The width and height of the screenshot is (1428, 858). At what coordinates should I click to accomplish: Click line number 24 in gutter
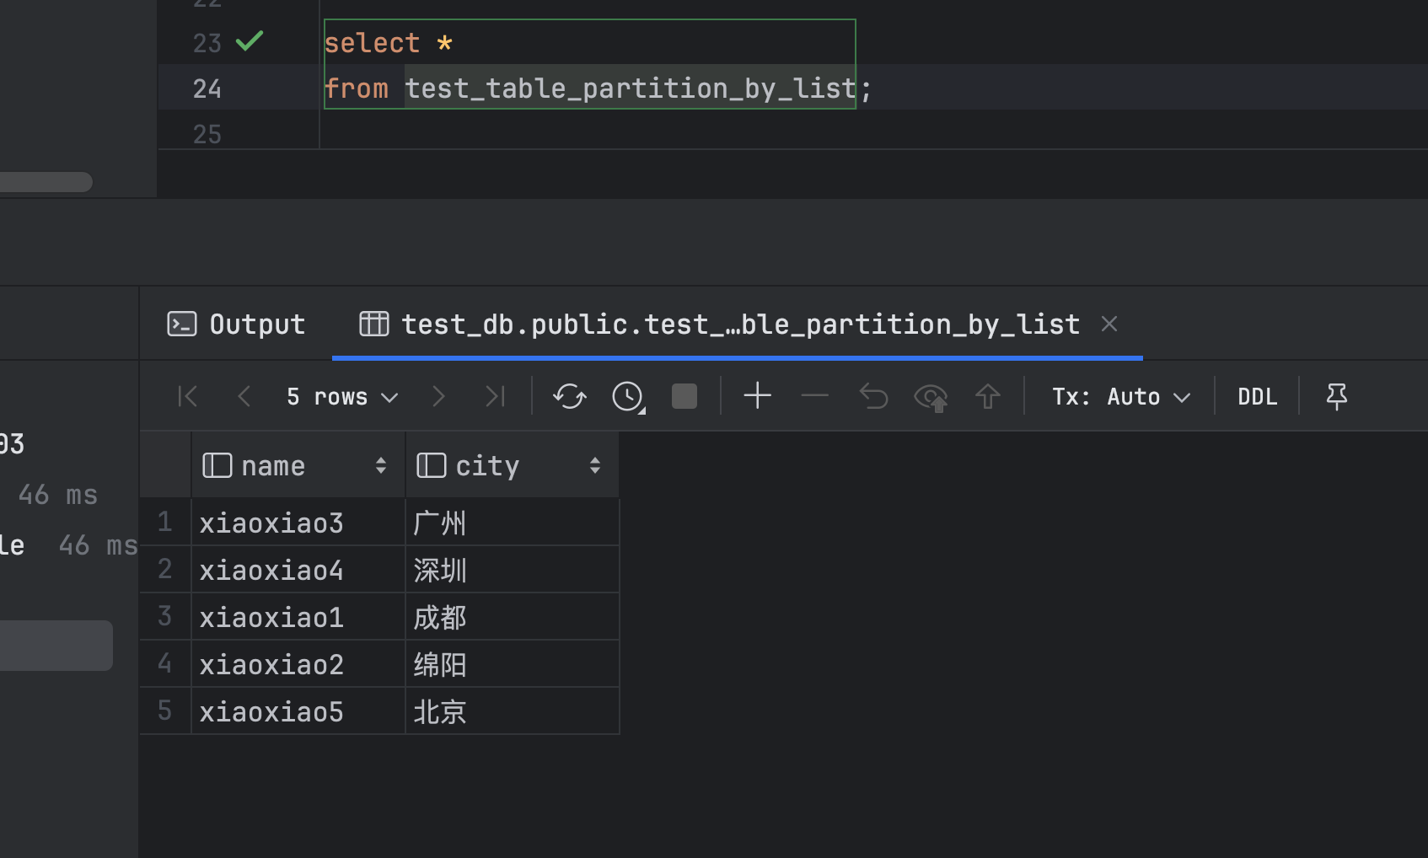[207, 88]
